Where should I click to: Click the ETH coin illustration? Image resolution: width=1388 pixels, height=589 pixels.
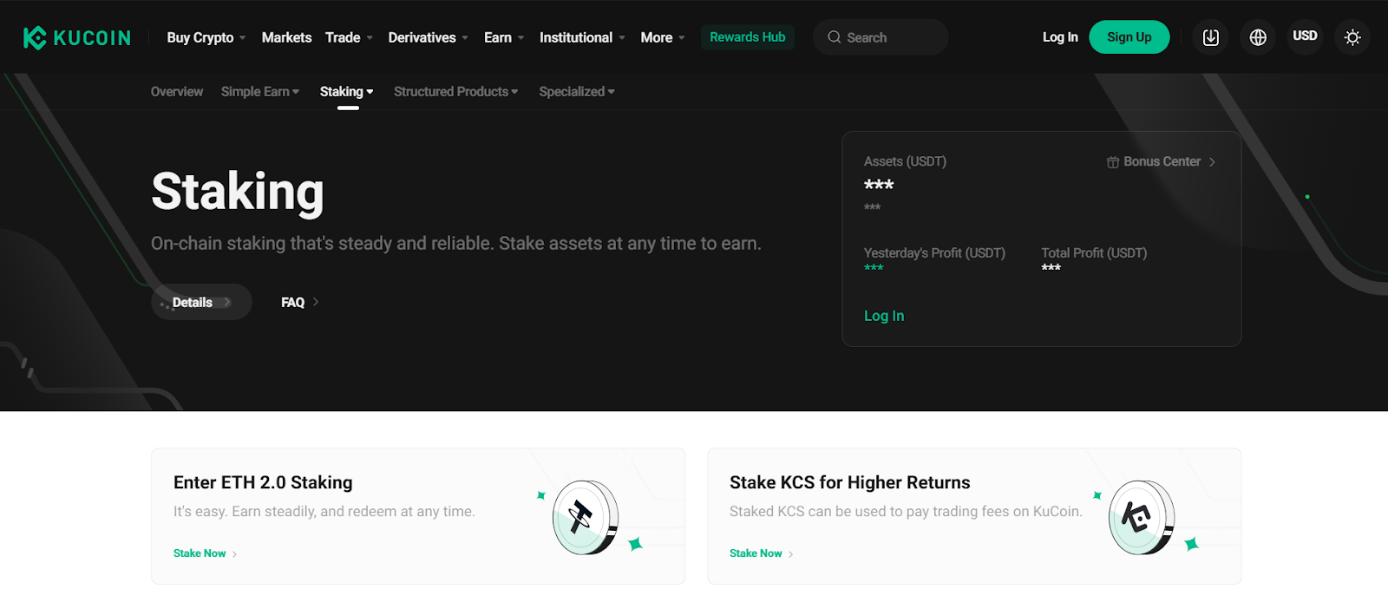[x=586, y=518]
